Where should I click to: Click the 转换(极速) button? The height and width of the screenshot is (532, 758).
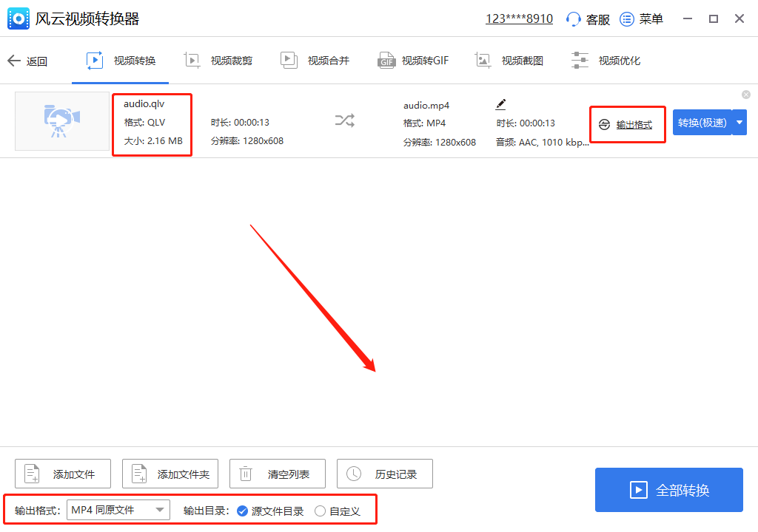(x=702, y=123)
